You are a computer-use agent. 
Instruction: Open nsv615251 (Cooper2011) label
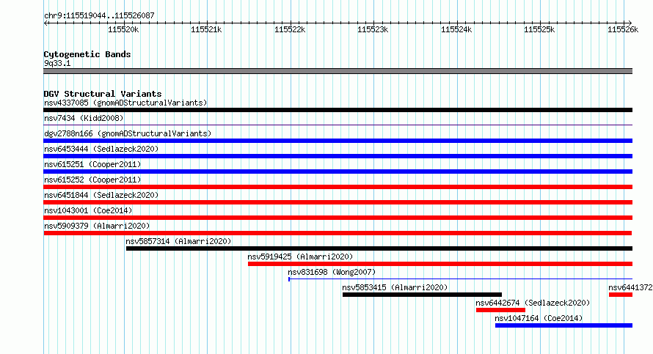point(92,164)
